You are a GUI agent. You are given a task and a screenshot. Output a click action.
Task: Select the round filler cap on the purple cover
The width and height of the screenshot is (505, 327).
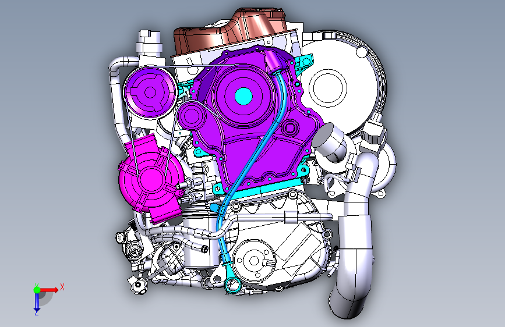click(290, 128)
